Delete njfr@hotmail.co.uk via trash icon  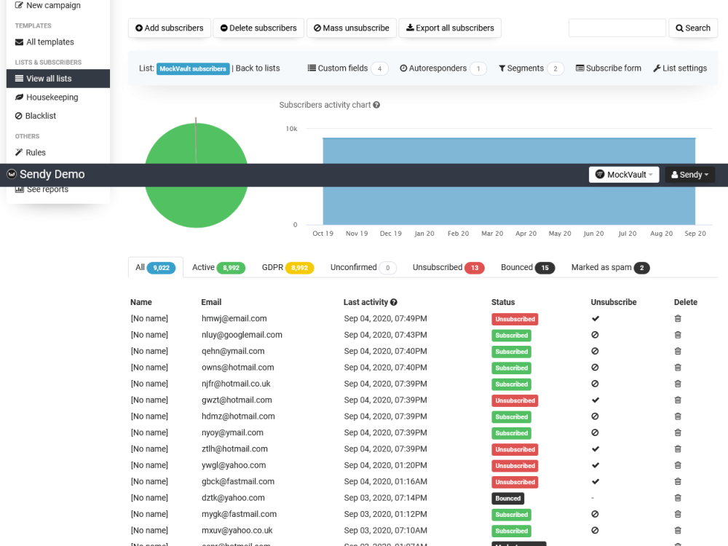click(678, 384)
